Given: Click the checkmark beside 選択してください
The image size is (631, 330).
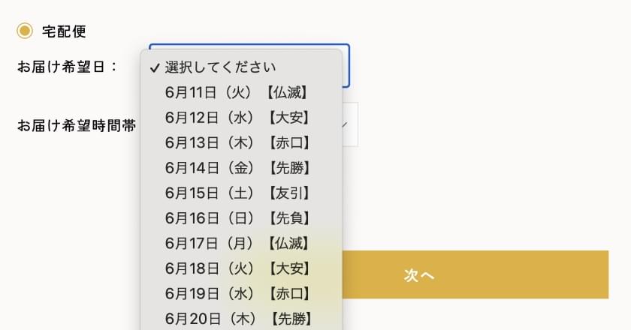Looking at the screenshot, I should [154, 67].
